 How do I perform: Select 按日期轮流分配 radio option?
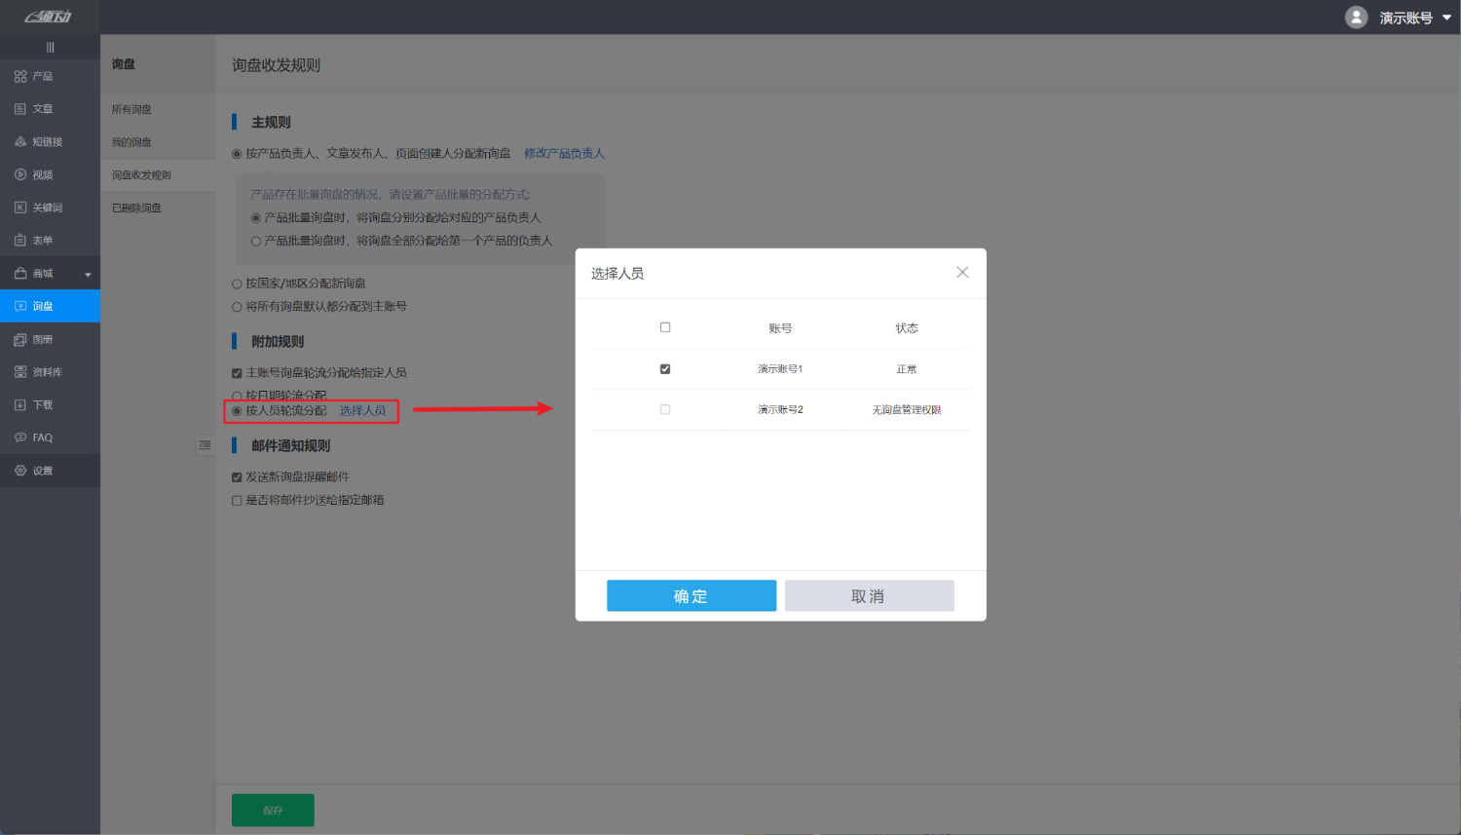[236, 396]
